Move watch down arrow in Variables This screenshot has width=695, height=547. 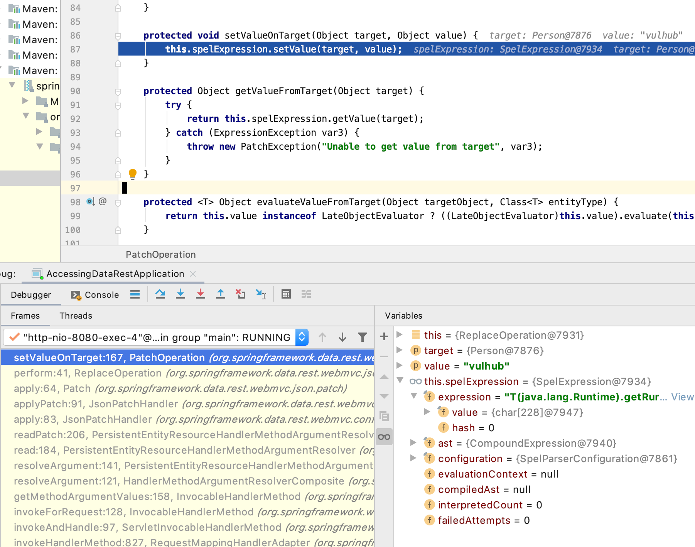[384, 396]
